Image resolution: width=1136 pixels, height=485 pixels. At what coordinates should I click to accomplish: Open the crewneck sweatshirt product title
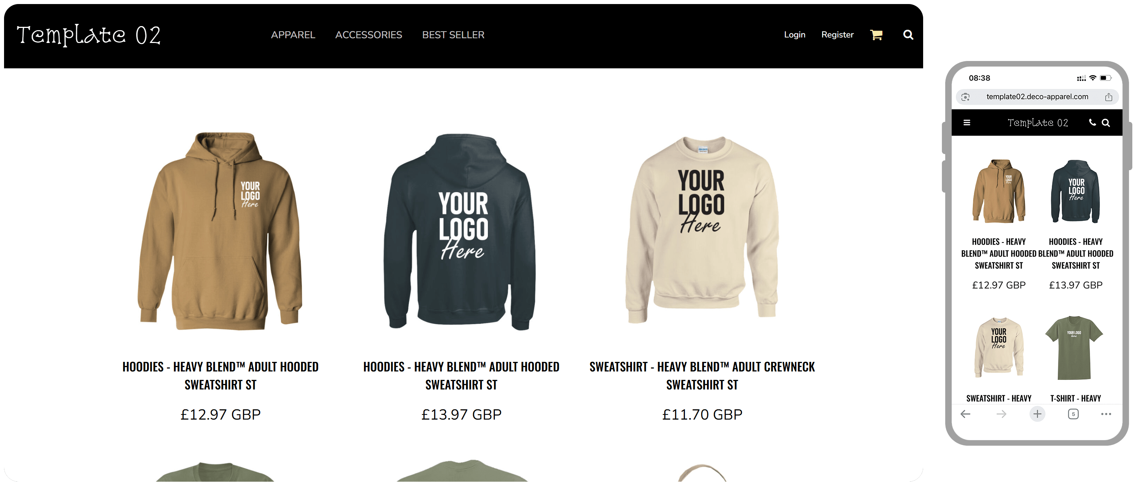coord(701,376)
